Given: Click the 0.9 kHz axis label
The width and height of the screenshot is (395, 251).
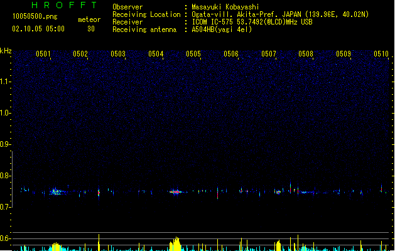Looking at the screenshot, I should coord(5,144).
